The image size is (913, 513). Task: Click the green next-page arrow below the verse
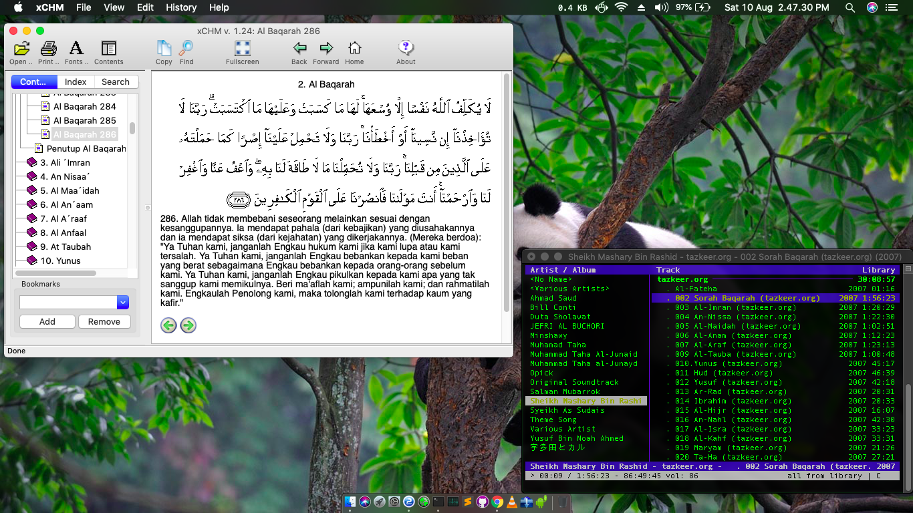point(188,325)
